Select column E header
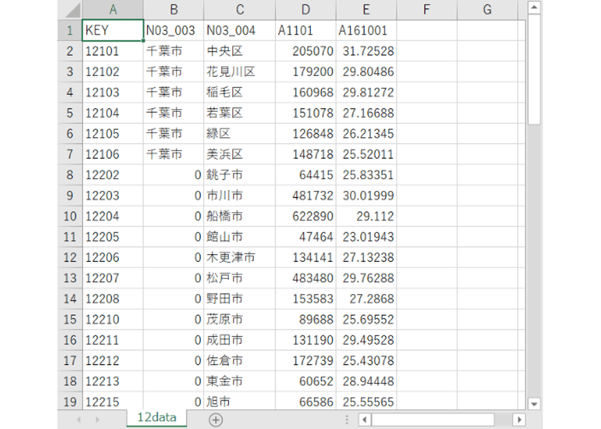The width and height of the screenshot is (601, 429). click(366, 10)
